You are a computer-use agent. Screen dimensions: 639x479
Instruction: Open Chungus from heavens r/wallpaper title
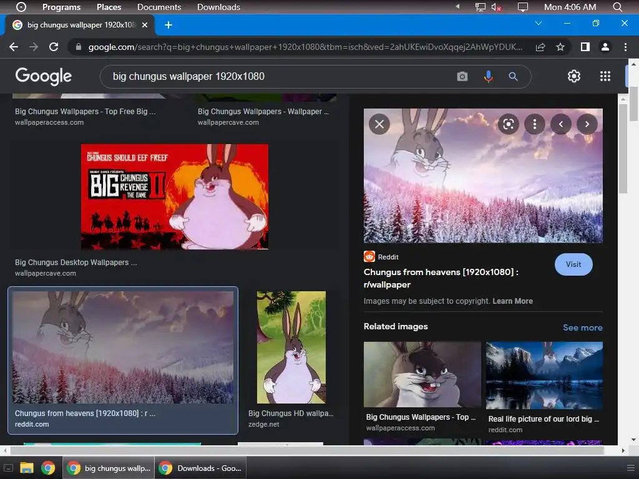click(x=441, y=278)
